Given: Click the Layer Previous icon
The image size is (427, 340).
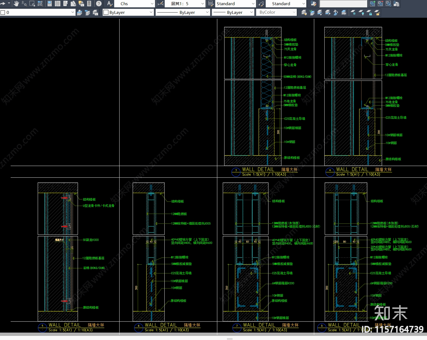Looking at the screenshot, I should coord(87,12).
